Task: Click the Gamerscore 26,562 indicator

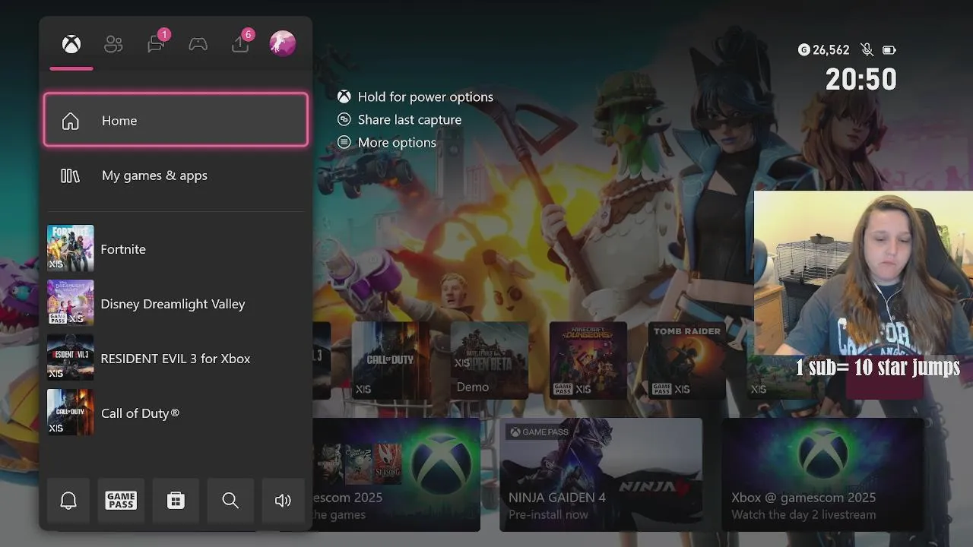Action: click(x=823, y=50)
